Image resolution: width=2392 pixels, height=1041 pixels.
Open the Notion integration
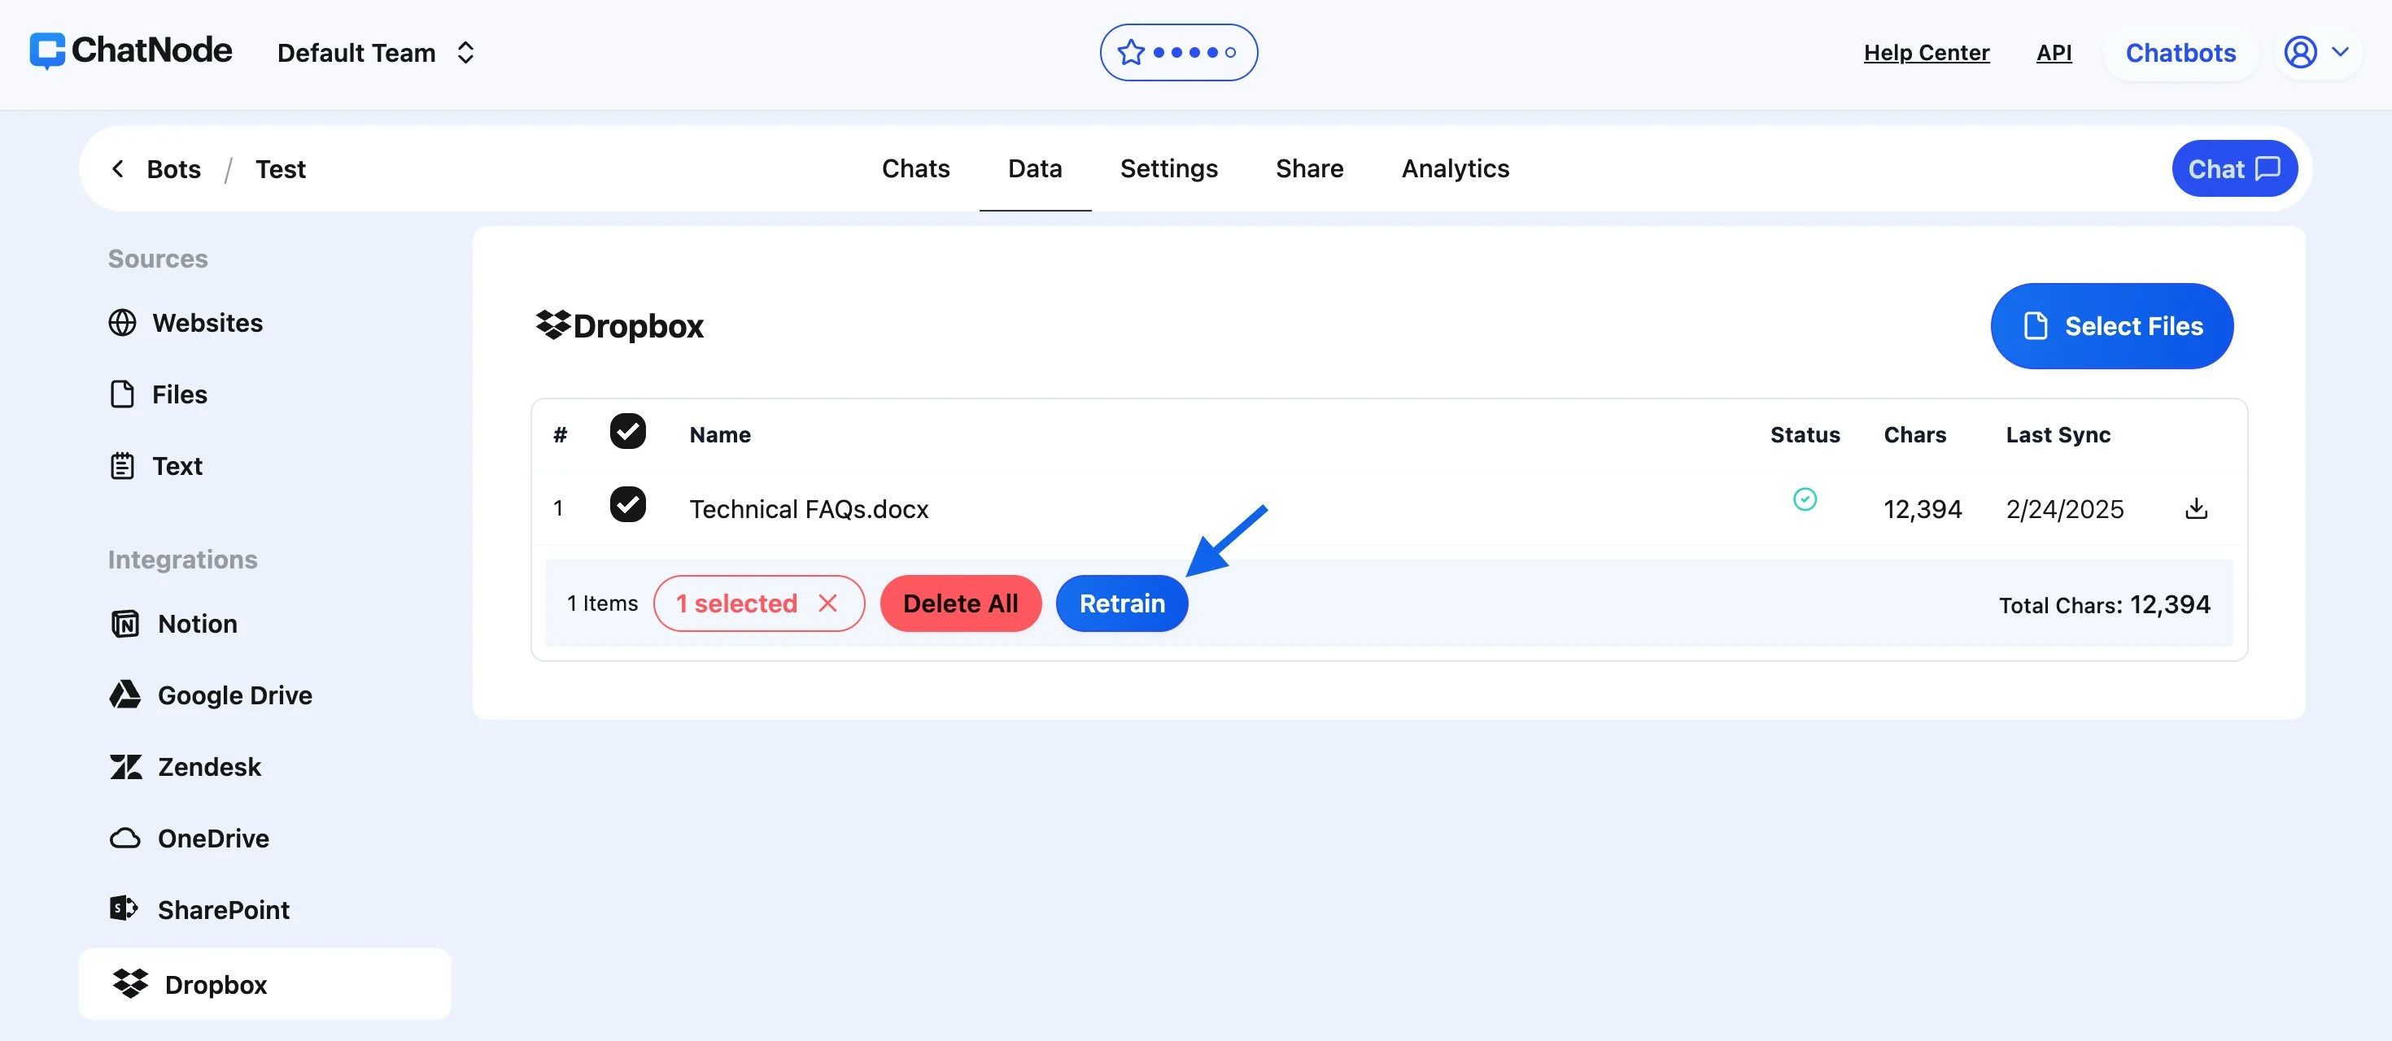click(x=197, y=624)
